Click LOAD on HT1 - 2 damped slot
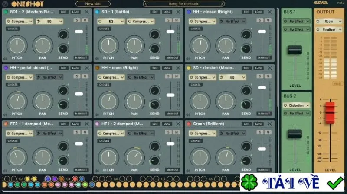Viewport: 347px width, 194px height. click(x=167, y=124)
